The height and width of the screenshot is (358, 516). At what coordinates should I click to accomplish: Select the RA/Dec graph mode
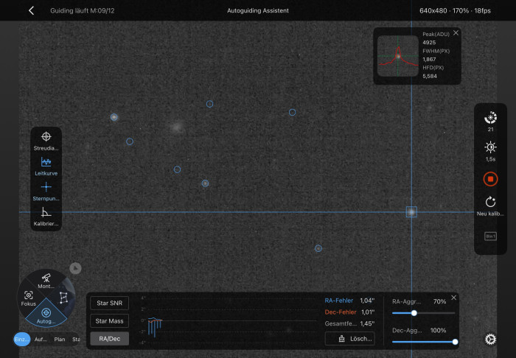[x=109, y=339]
